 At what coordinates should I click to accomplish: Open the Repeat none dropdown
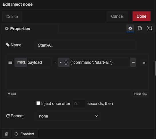tap(68, 116)
